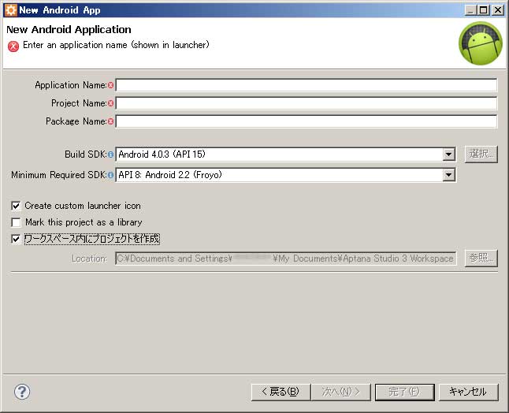Click the red error icon in header message
This screenshot has width=509, height=413.
pos(13,46)
